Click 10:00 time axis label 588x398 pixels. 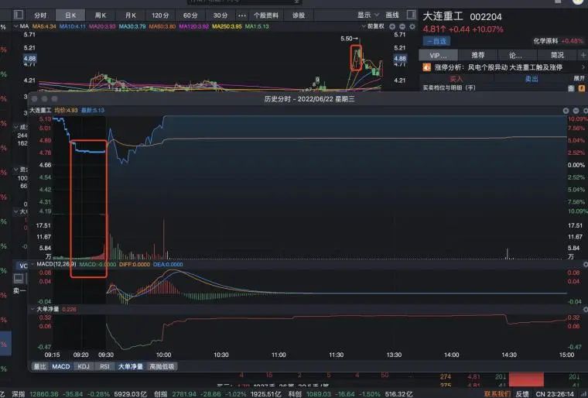point(163,355)
